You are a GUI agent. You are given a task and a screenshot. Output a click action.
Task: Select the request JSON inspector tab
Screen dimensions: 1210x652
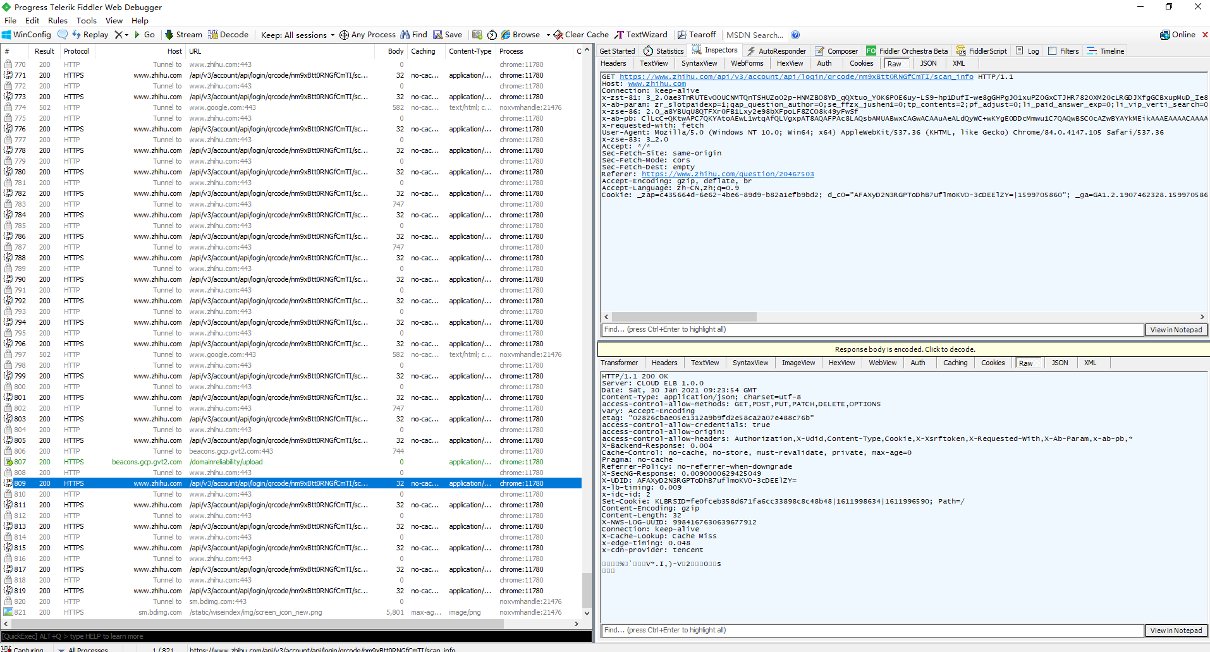tap(928, 63)
